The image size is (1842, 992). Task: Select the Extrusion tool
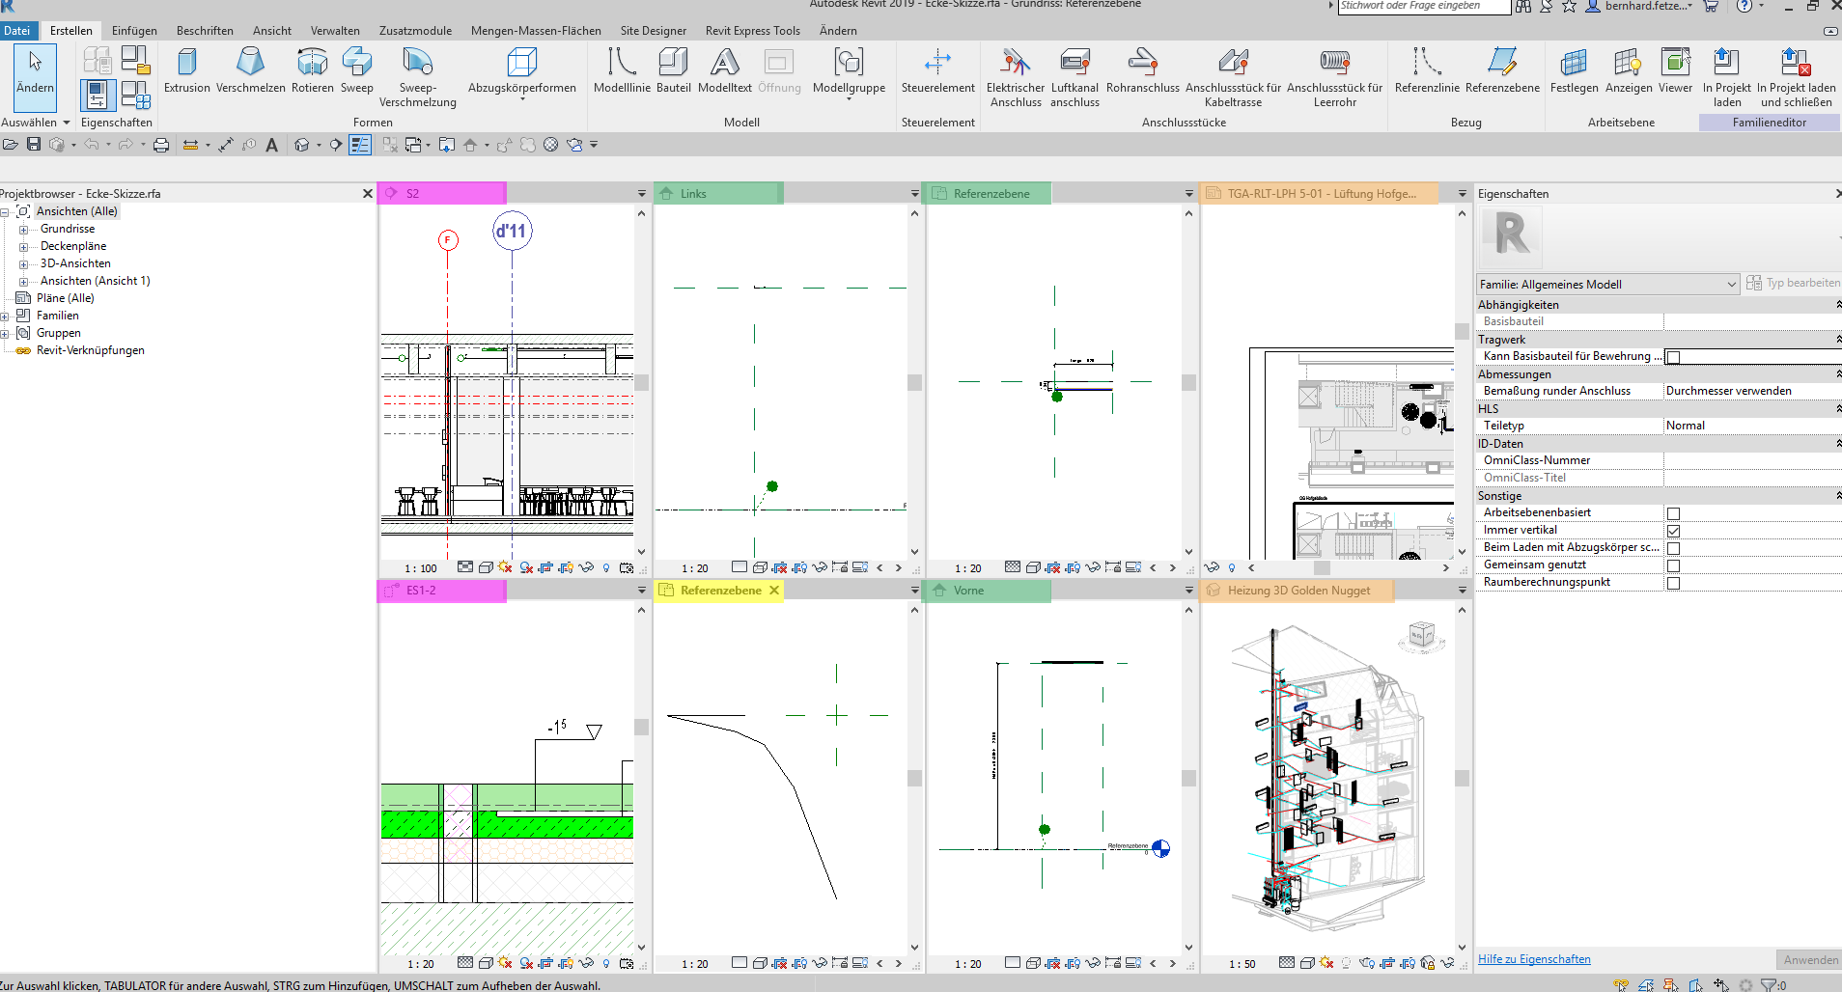pyautogui.click(x=187, y=72)
